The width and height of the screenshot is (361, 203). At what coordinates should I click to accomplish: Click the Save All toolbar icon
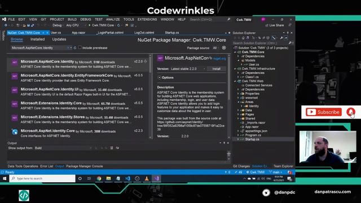click(33, 25)
